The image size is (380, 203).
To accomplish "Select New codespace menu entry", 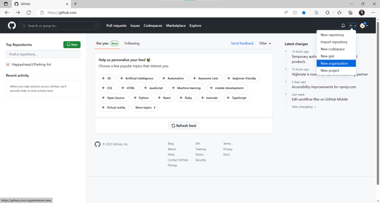I will pos(336,49).
